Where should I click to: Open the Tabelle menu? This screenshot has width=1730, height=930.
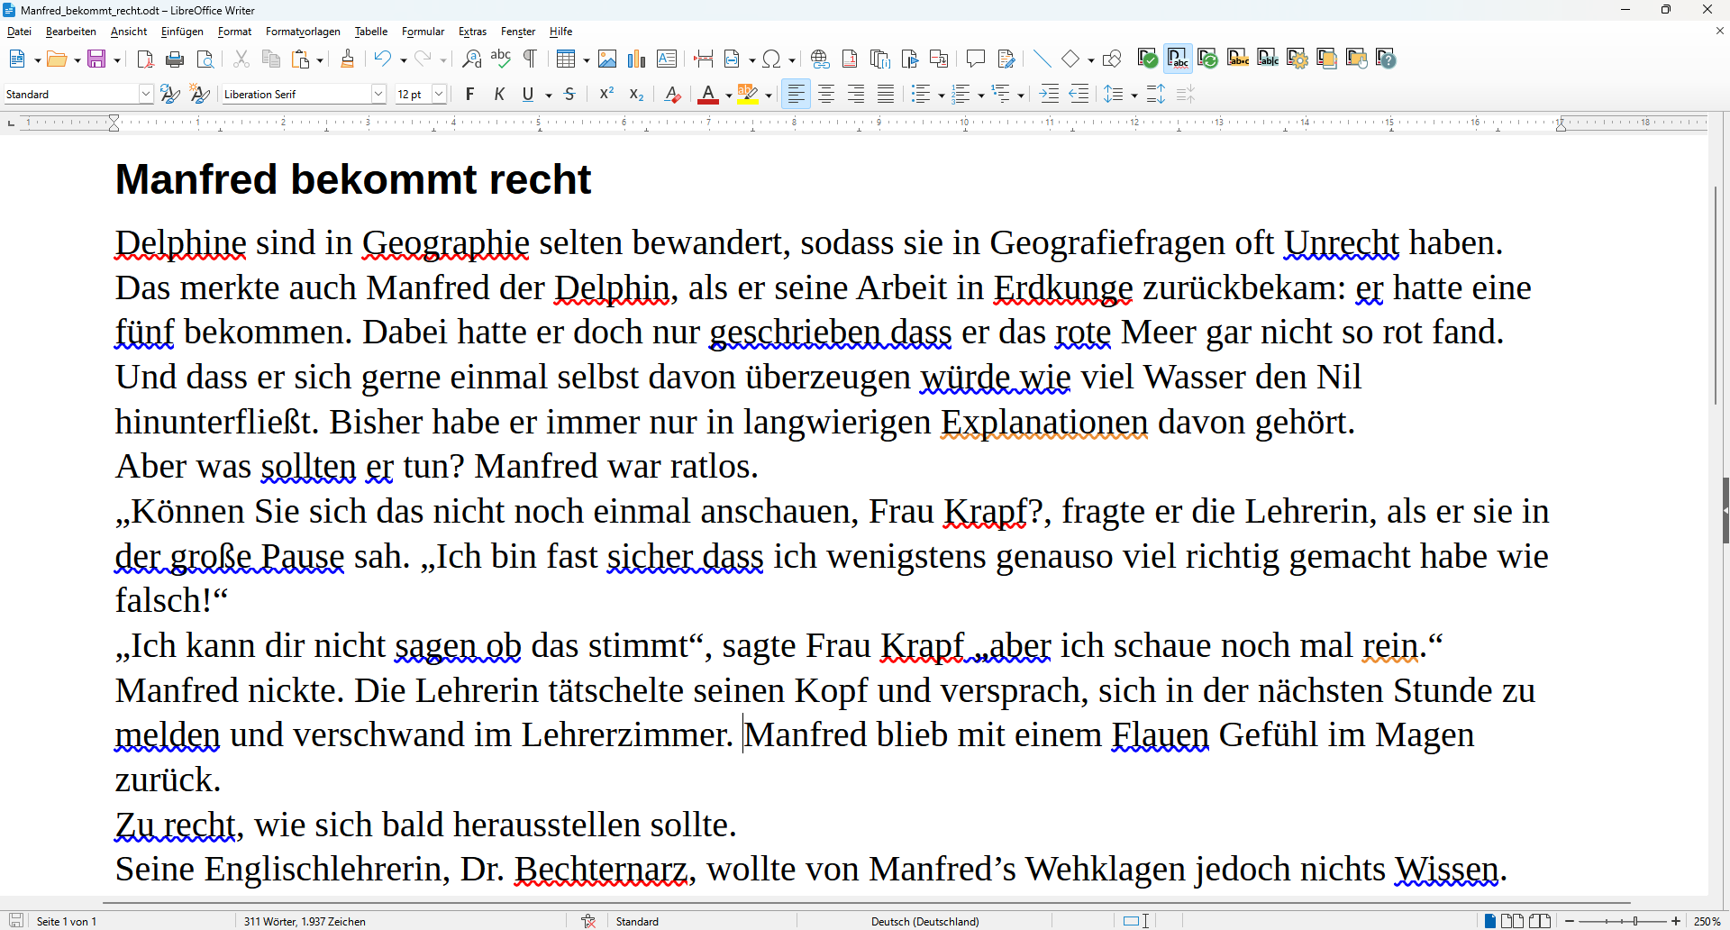(x=370, y=32)
